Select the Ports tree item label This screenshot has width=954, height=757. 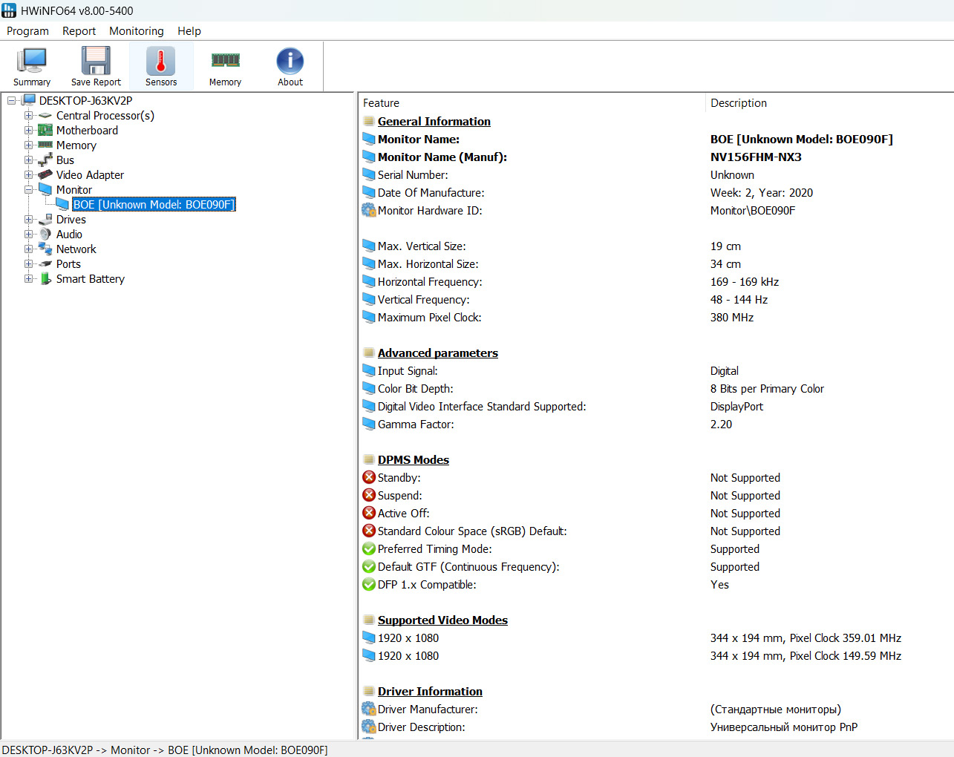(68, 263)
